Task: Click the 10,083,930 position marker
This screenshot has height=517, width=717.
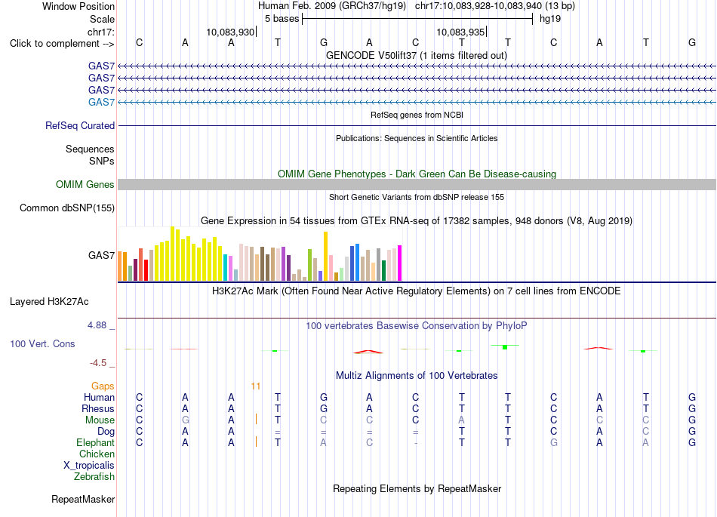Action: point(230,32)
